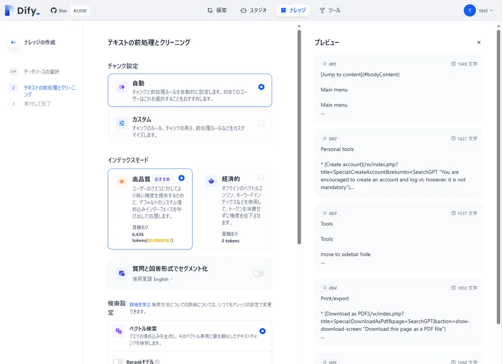Click the 自動 lightning icon
Image resolution: width=502 pixels, height=364 pixels.
point(122,87)
